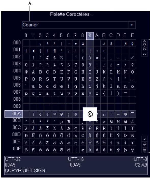Viewport: 150px width, 178px height.
Task: Click the COPYRIGHT SIGN description text
Action: click(x=25, y=171)
